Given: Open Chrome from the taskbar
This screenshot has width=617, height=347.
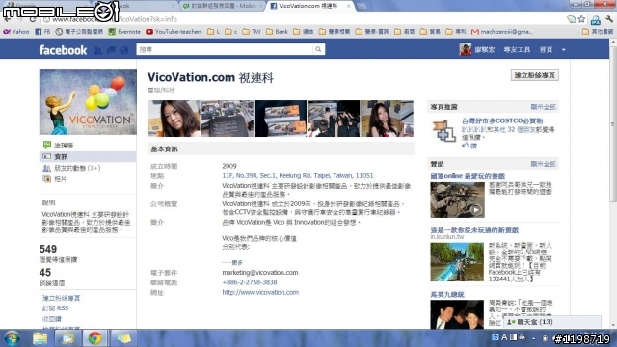Looking at the screenshot, I should point(94,338).
